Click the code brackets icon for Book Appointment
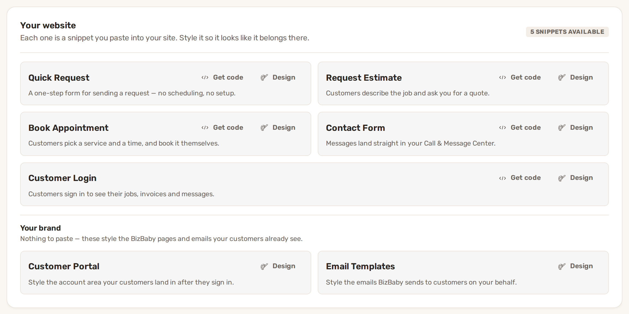Image resolution: width=629 pixels, height=314 pixels. [205, 128]
